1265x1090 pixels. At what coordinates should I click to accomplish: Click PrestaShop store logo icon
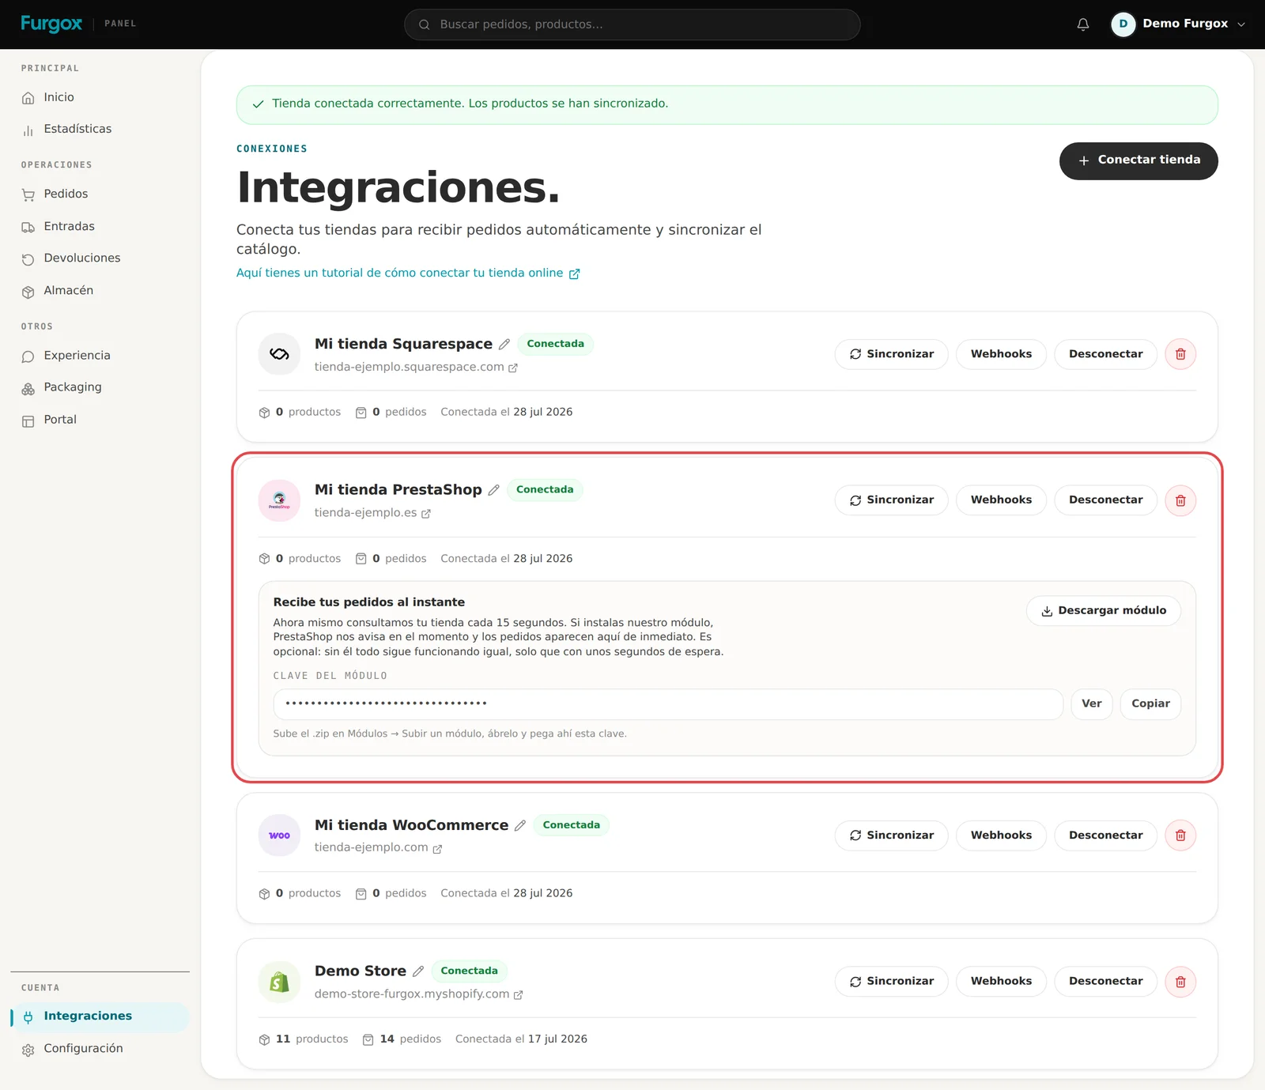[x=279, y=500]
